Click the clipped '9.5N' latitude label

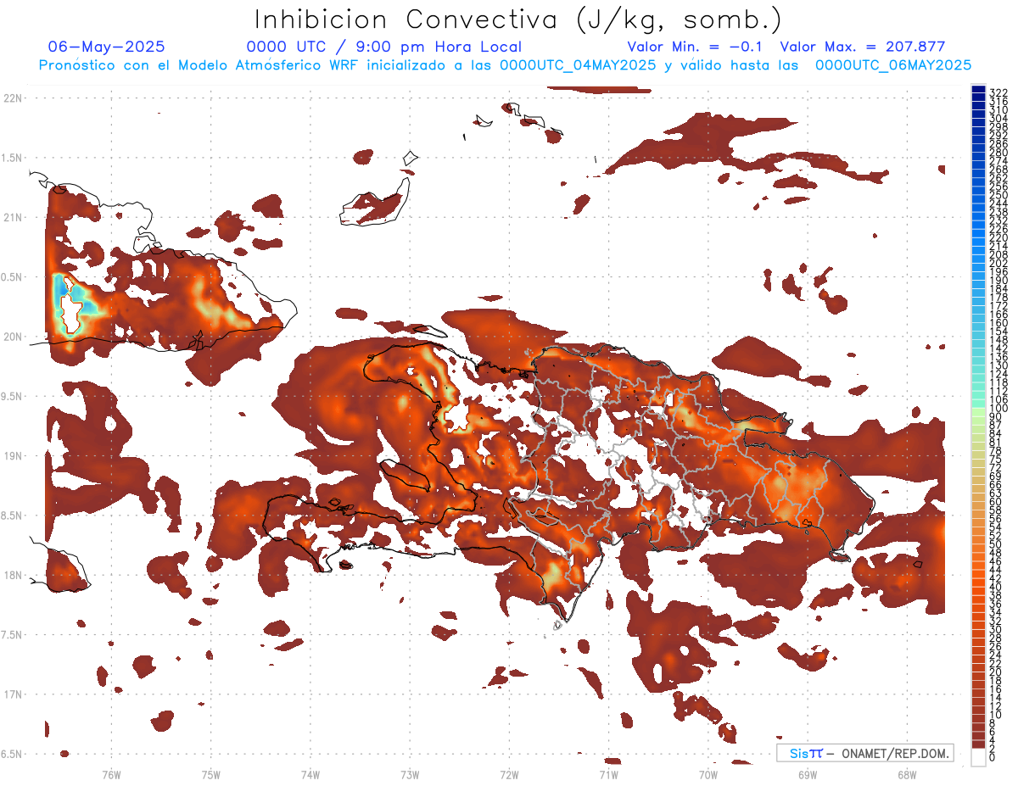(12, 396)
